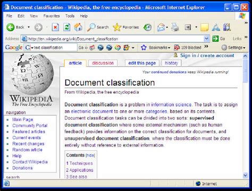Open the File menu
Screen dimensions: 252x191
[x=9, y=16]
